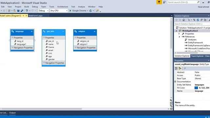The image size is (210, 118).
Task: Click the Zoom In icon in diagram
Action: click(171, 100)
